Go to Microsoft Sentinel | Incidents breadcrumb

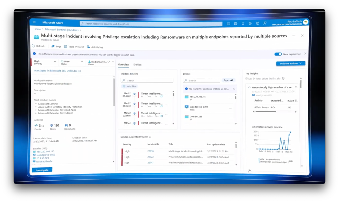(x=62, y=30)
